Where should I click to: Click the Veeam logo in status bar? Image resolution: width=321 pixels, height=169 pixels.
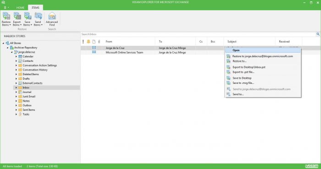312,166
